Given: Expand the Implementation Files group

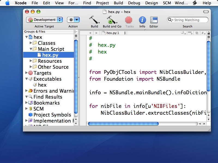Looking at the screenshot, I should click(26, 120).
